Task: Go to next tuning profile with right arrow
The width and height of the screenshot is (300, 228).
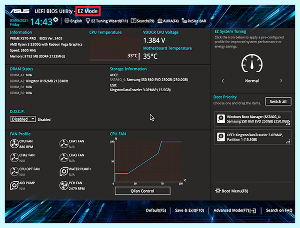Action: 281,81
